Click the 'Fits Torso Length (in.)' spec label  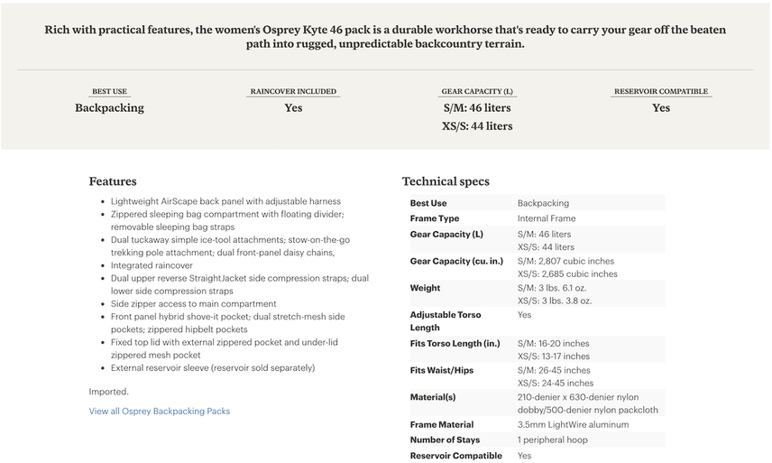(x=455, y=343)
